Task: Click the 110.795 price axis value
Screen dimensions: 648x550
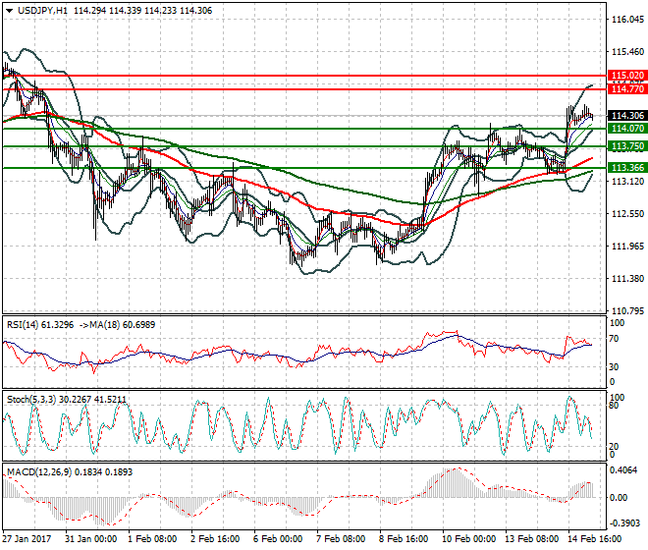Action: [x=627, y=310]
